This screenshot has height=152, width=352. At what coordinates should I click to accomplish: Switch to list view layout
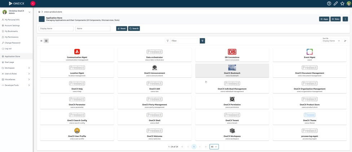(41, 41)
